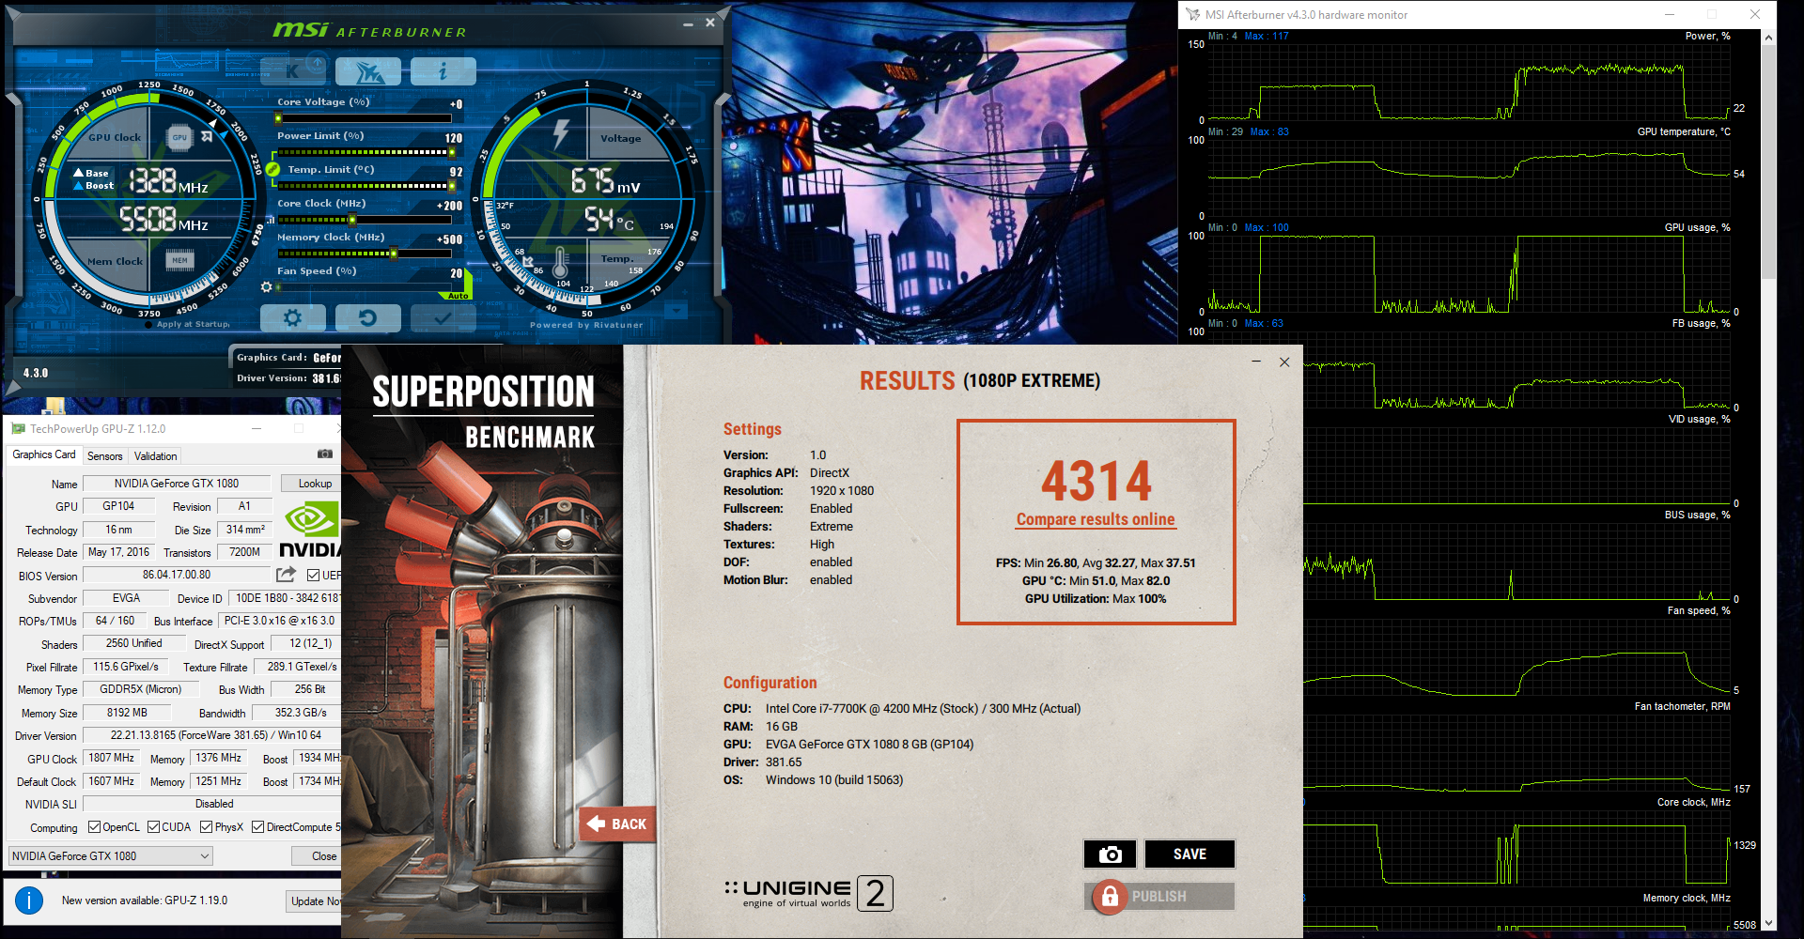
Task: Click the jet plane icon button in Afterburner
Action: pyautogui.click(x=368, y=70)
